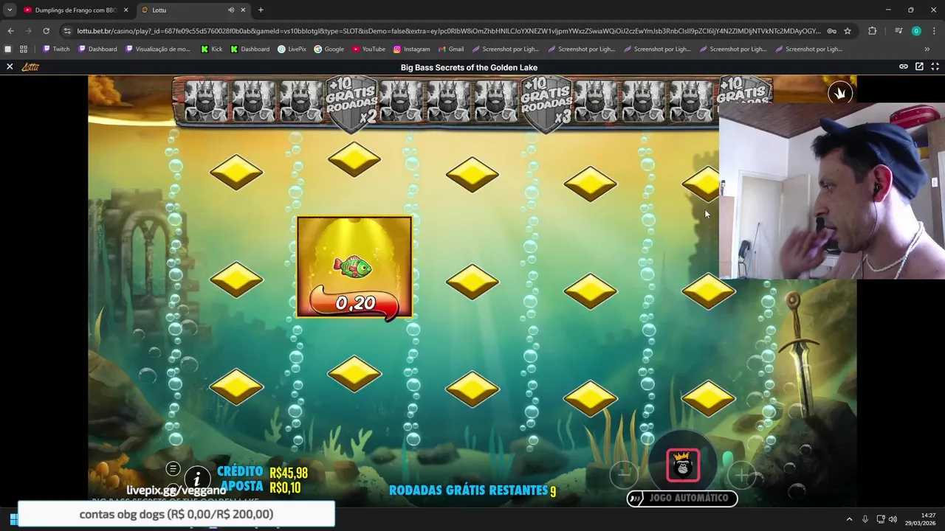The height and width of the screenshot is (531, 945).
Task: Pick the diamond directly below the fish tile
Action: click(354, 374)
